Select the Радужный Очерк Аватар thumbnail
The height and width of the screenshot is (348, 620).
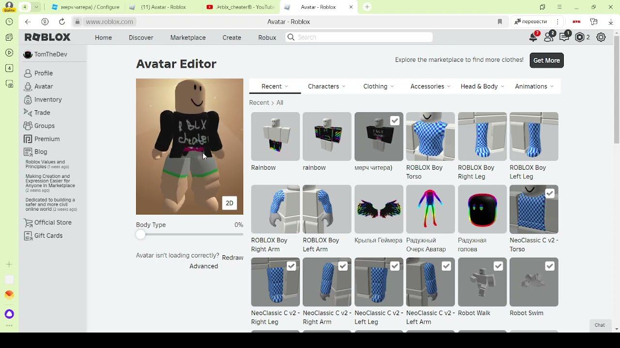click(431, 209)
